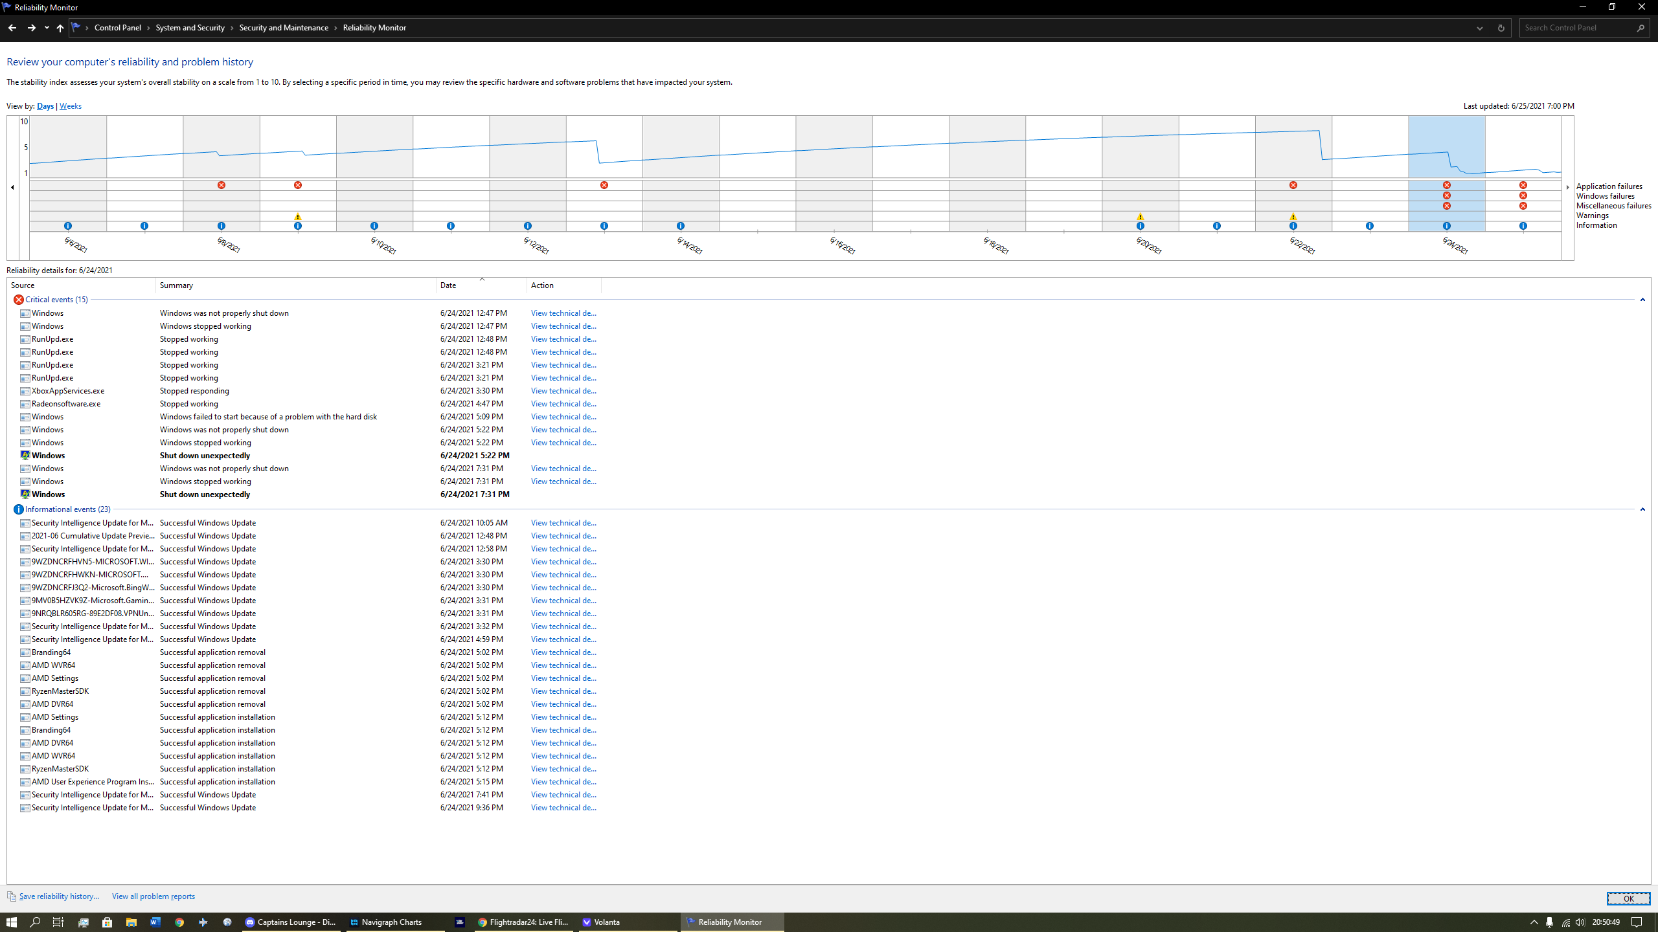View technical details for hard disk problem event
This screenshot has height=932, width=1658.
[563, 417]
